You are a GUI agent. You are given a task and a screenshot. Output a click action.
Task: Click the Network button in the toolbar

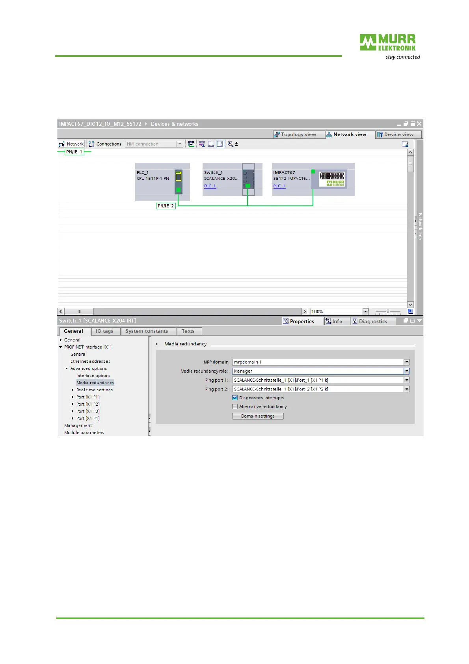[x=71, y=144]
